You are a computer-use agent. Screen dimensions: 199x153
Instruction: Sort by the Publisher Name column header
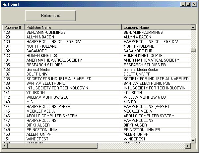click(73, 27)
